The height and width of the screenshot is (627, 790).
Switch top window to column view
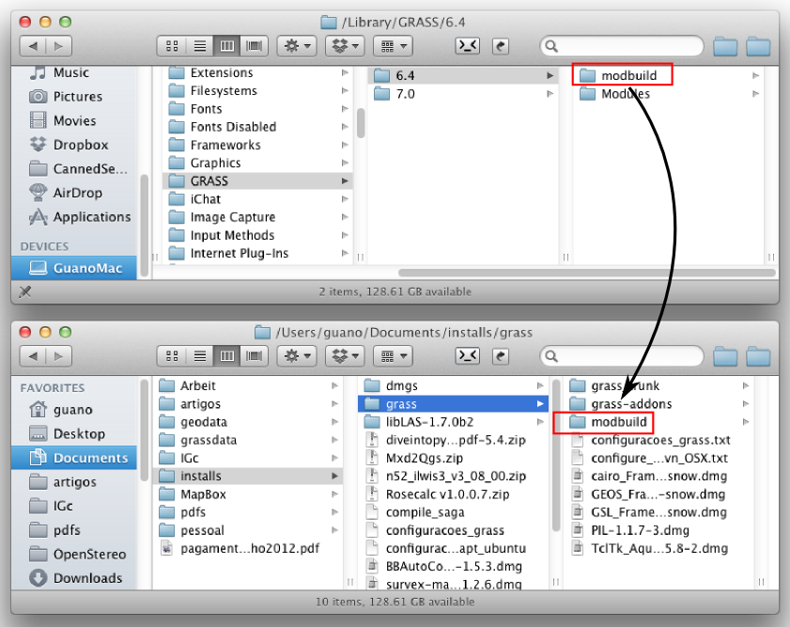(x=226, y=46)
